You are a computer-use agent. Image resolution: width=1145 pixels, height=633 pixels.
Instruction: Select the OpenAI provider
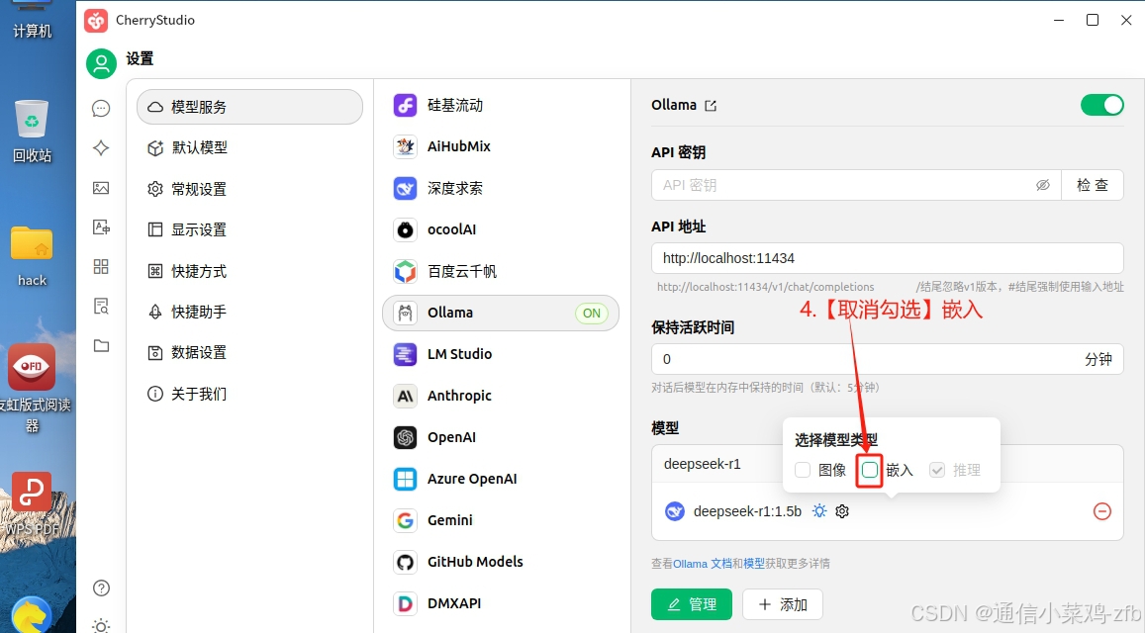[x=501, y=437]
